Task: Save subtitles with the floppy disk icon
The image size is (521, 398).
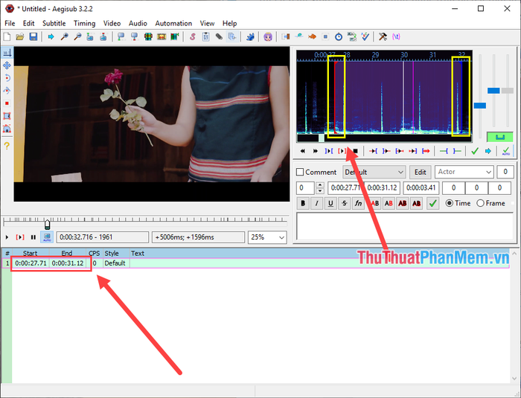Action: pyautogui.click(x=33, y=36)
